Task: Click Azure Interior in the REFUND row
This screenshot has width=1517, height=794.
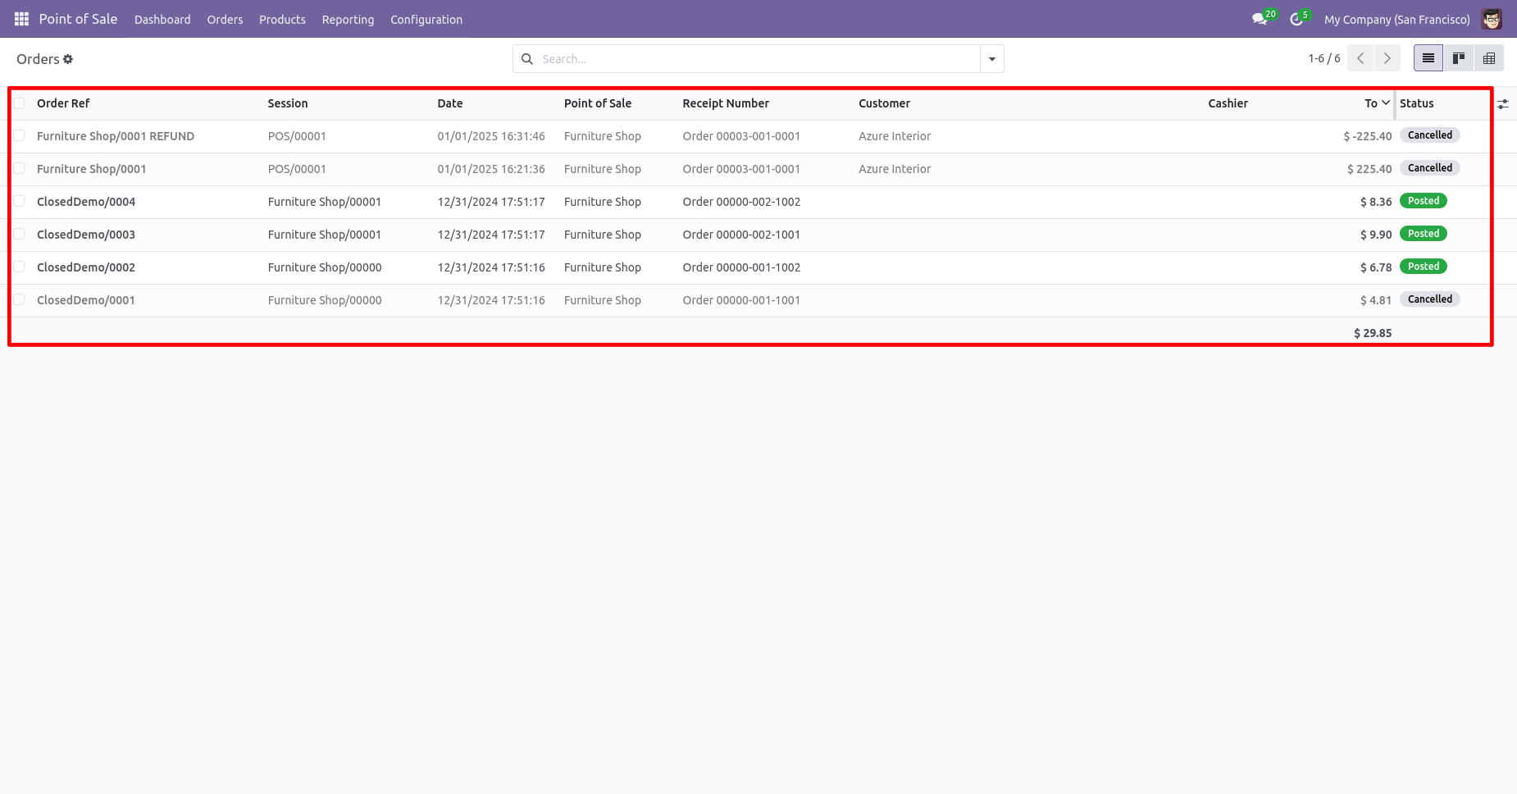Action: coord(895,136)
